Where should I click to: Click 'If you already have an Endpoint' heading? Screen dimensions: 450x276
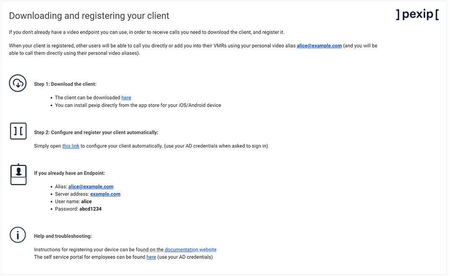(x=69, y=173)
